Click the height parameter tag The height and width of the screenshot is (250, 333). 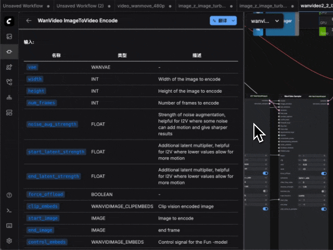[x=36, y=91]
